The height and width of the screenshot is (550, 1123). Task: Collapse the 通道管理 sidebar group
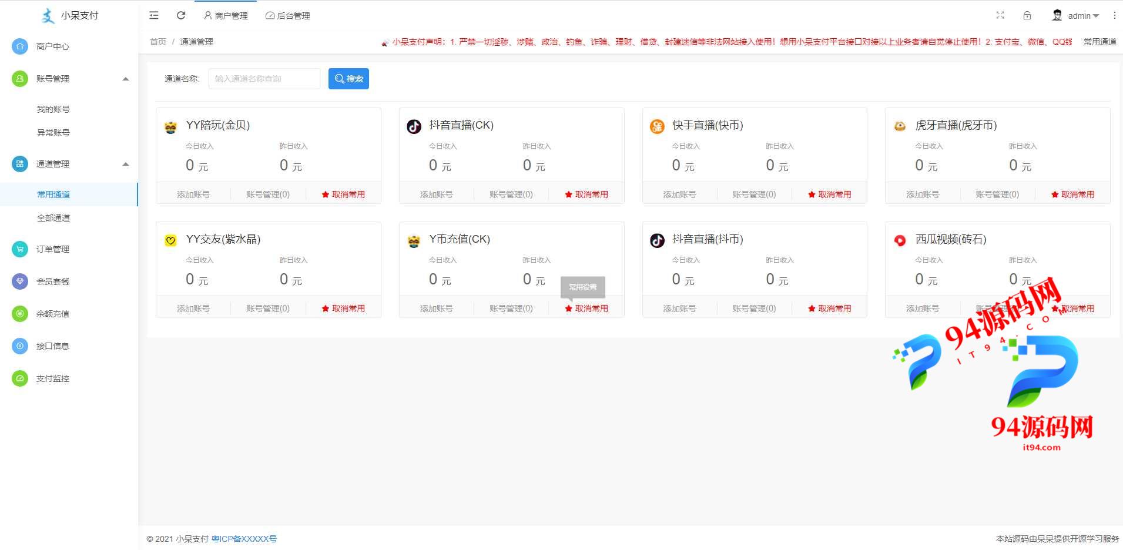click(126, 164)
